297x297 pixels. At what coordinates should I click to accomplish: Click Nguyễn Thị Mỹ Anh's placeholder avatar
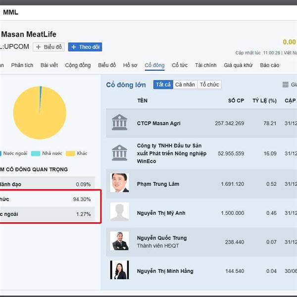(x=119, y=211)
